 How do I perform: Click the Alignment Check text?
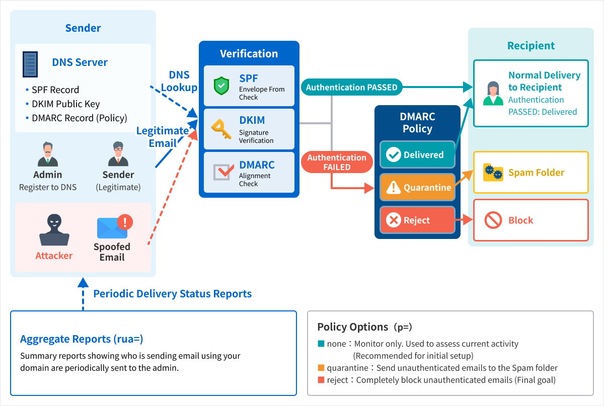pyautogui.click(x=255, y=180)
